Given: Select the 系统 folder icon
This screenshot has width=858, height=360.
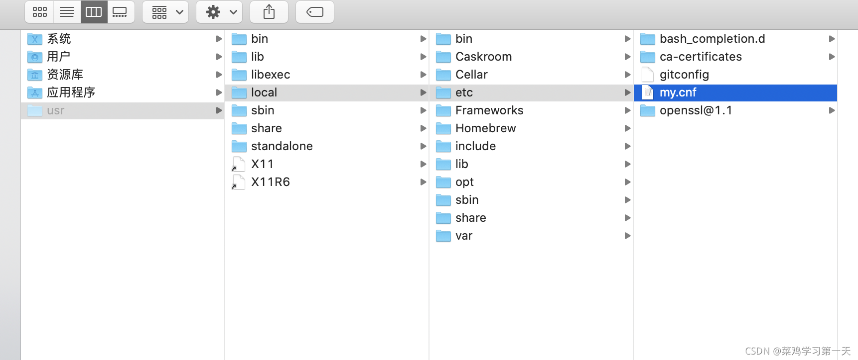Looking at the screenshot, I should pyautogui.click(x=35, y=39).
